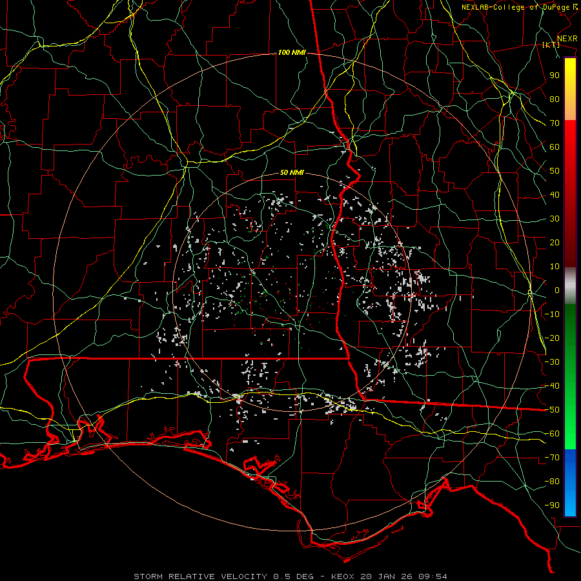Viewport: 581px width, 581px height.
Task: Click the scale value "-20"
Action: [x=552, y=338]
